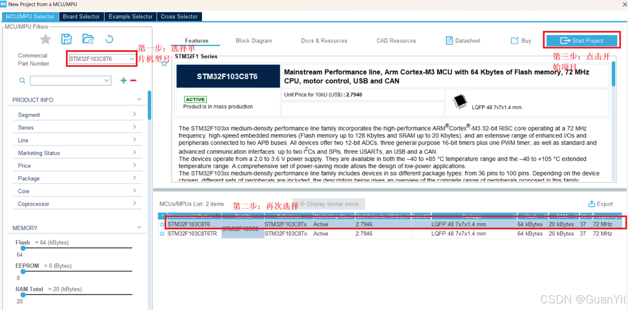Click the Buy button label
The height and width of the screenshot is (310, 628).
click(526, 41)
